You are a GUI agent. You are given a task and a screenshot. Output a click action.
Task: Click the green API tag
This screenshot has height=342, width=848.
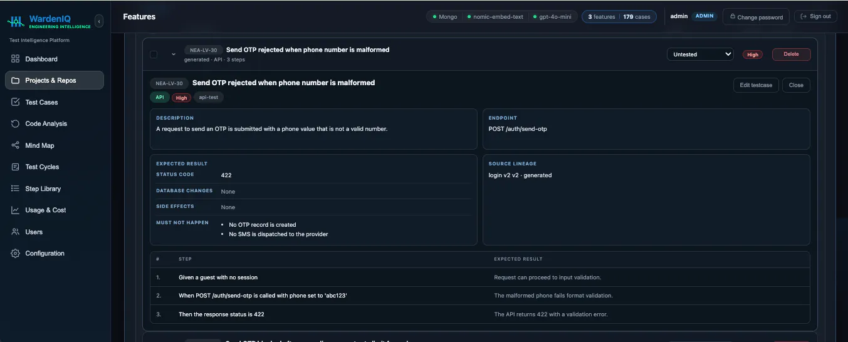click(159, 98)
